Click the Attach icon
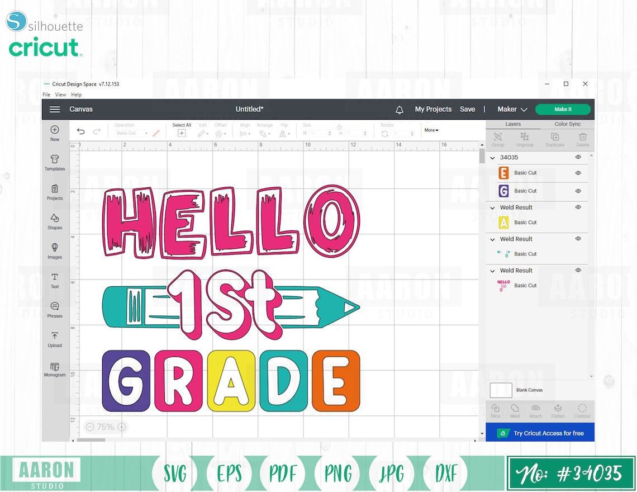 click(535, 410)
